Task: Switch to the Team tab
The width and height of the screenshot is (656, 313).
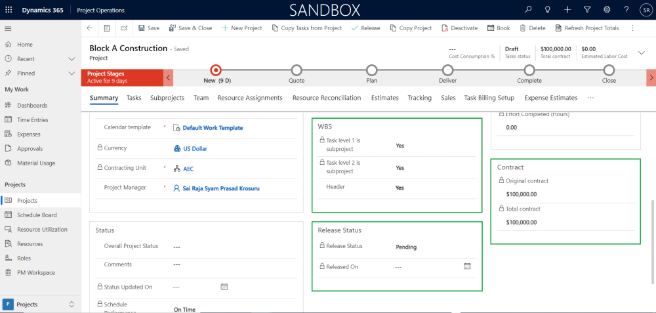Action: coord(201,98)
